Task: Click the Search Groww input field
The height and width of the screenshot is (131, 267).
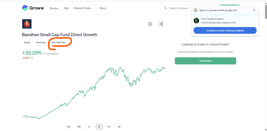Action: click(x=179, y=8)
